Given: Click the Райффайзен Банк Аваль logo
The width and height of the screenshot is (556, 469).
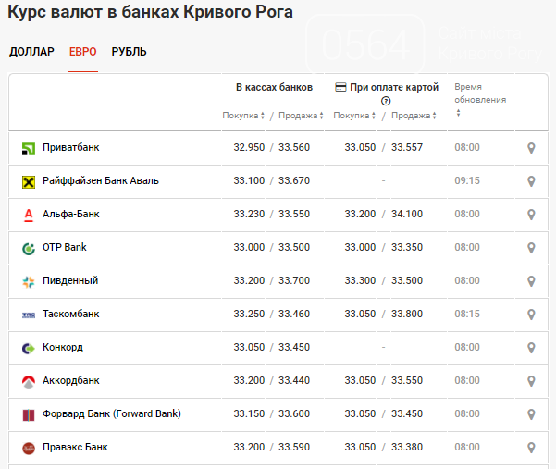Looking at the screenshot, I should [29, 182].
